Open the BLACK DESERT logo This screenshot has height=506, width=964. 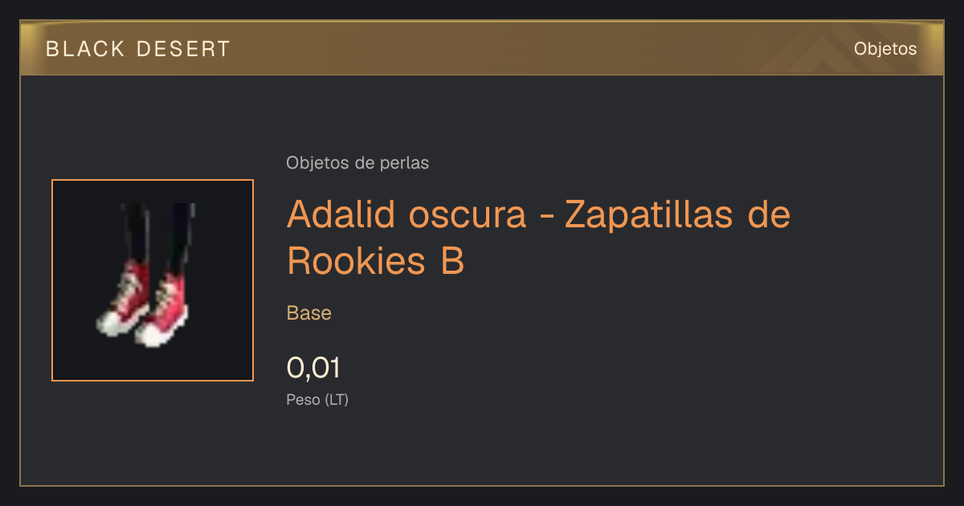click(138, 49)
